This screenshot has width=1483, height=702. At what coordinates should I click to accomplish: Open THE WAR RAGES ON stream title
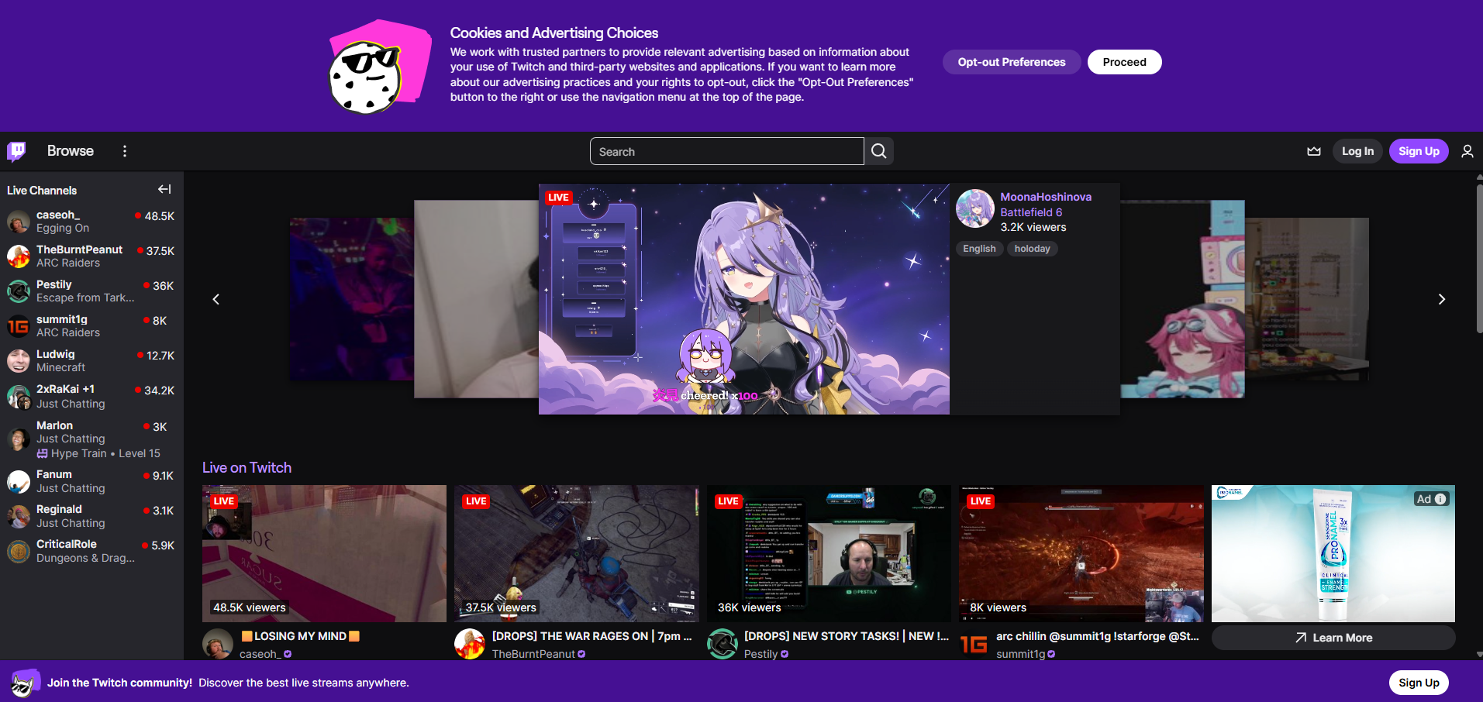coord(592,636)
